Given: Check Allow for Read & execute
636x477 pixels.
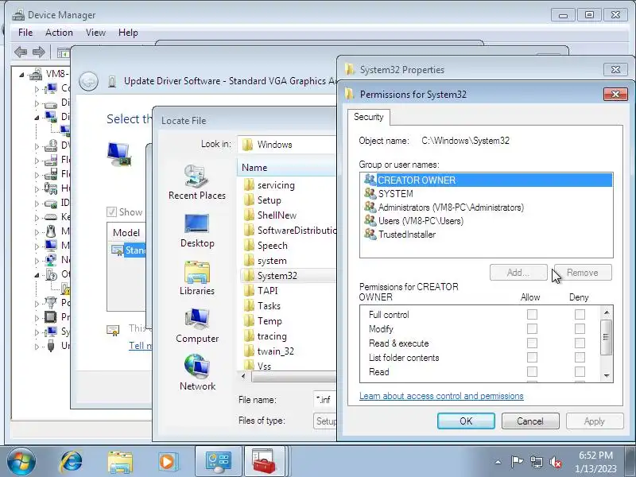Looking at the screenshot, I should point(532,343).
